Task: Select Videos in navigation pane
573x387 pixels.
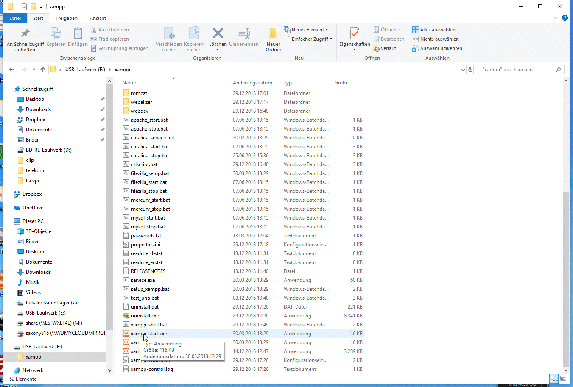Action: point(33,292)
